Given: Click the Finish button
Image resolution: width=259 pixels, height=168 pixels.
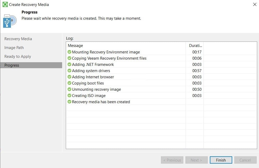Looking at the screenshot, I should (x=221, y=160).
